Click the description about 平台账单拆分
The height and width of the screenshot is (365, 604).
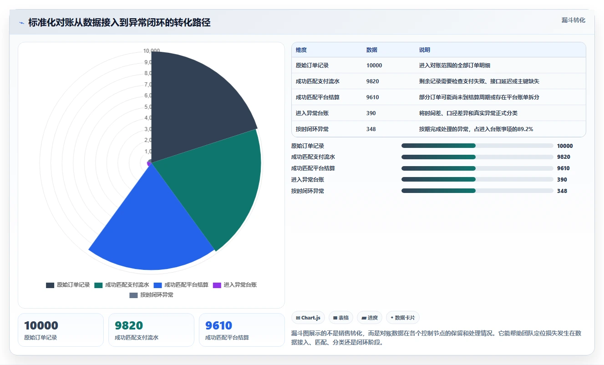(479, 97)
